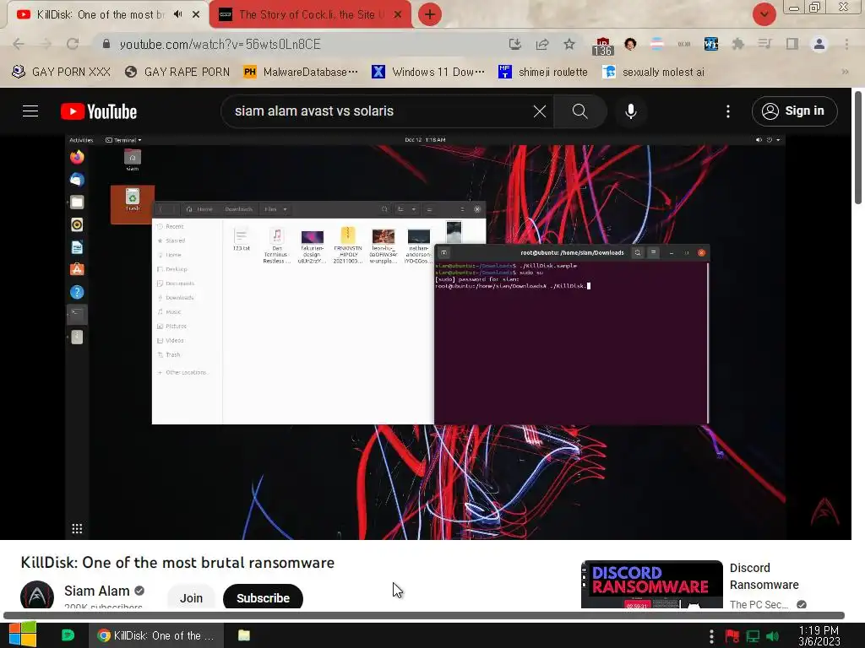Click the vertical page scrollbar

pyautogui.click(x=858, y=148)
